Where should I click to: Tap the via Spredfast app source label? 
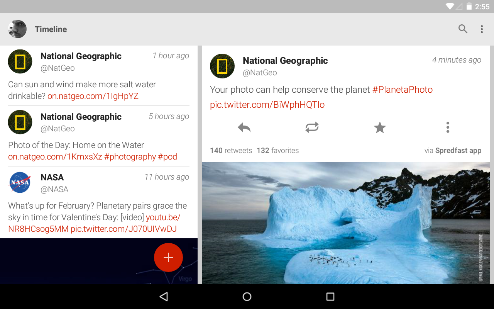453,151
